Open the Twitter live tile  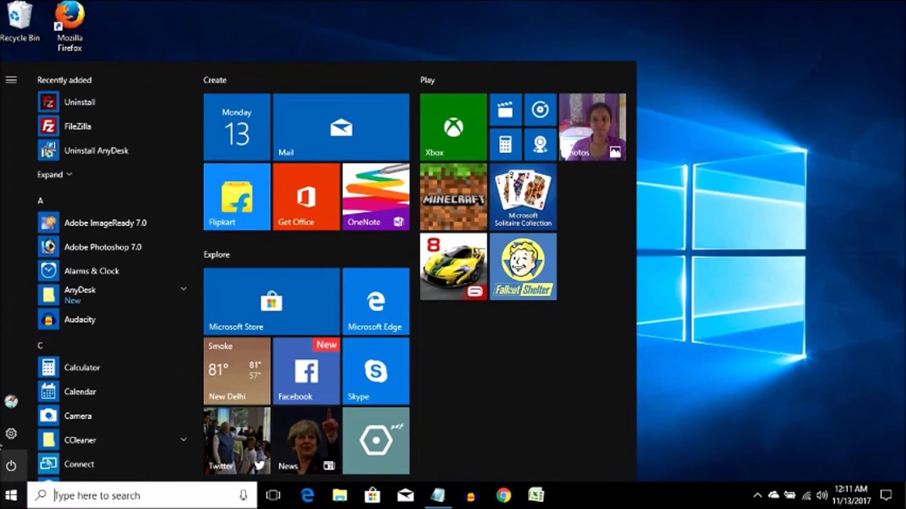(237, 440)
